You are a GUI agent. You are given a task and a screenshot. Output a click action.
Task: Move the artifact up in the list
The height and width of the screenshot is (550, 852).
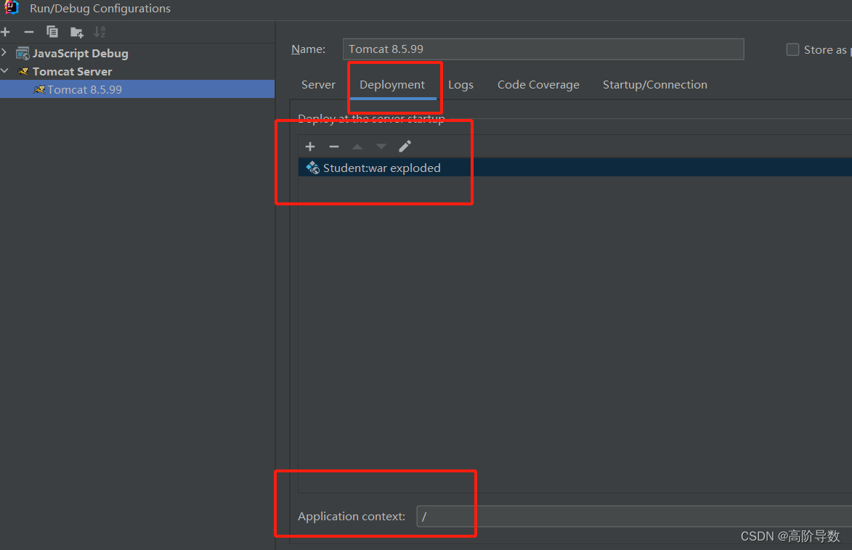357,147
